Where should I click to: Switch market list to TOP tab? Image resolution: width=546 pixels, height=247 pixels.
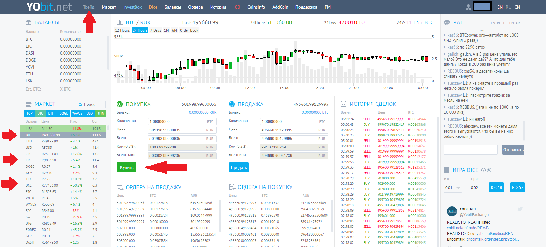tap(29, 113)
